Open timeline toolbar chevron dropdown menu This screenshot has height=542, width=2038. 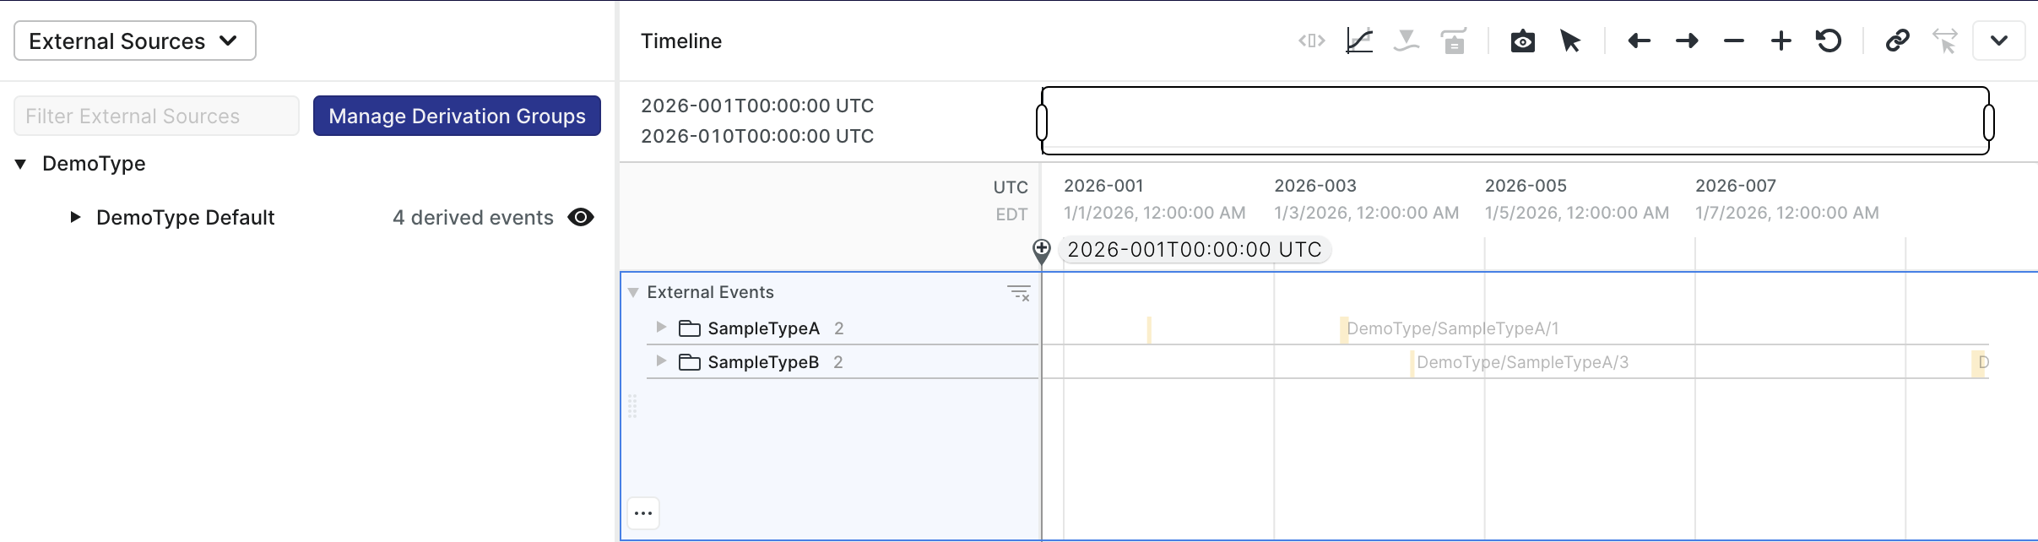(x=1998, y=41)
